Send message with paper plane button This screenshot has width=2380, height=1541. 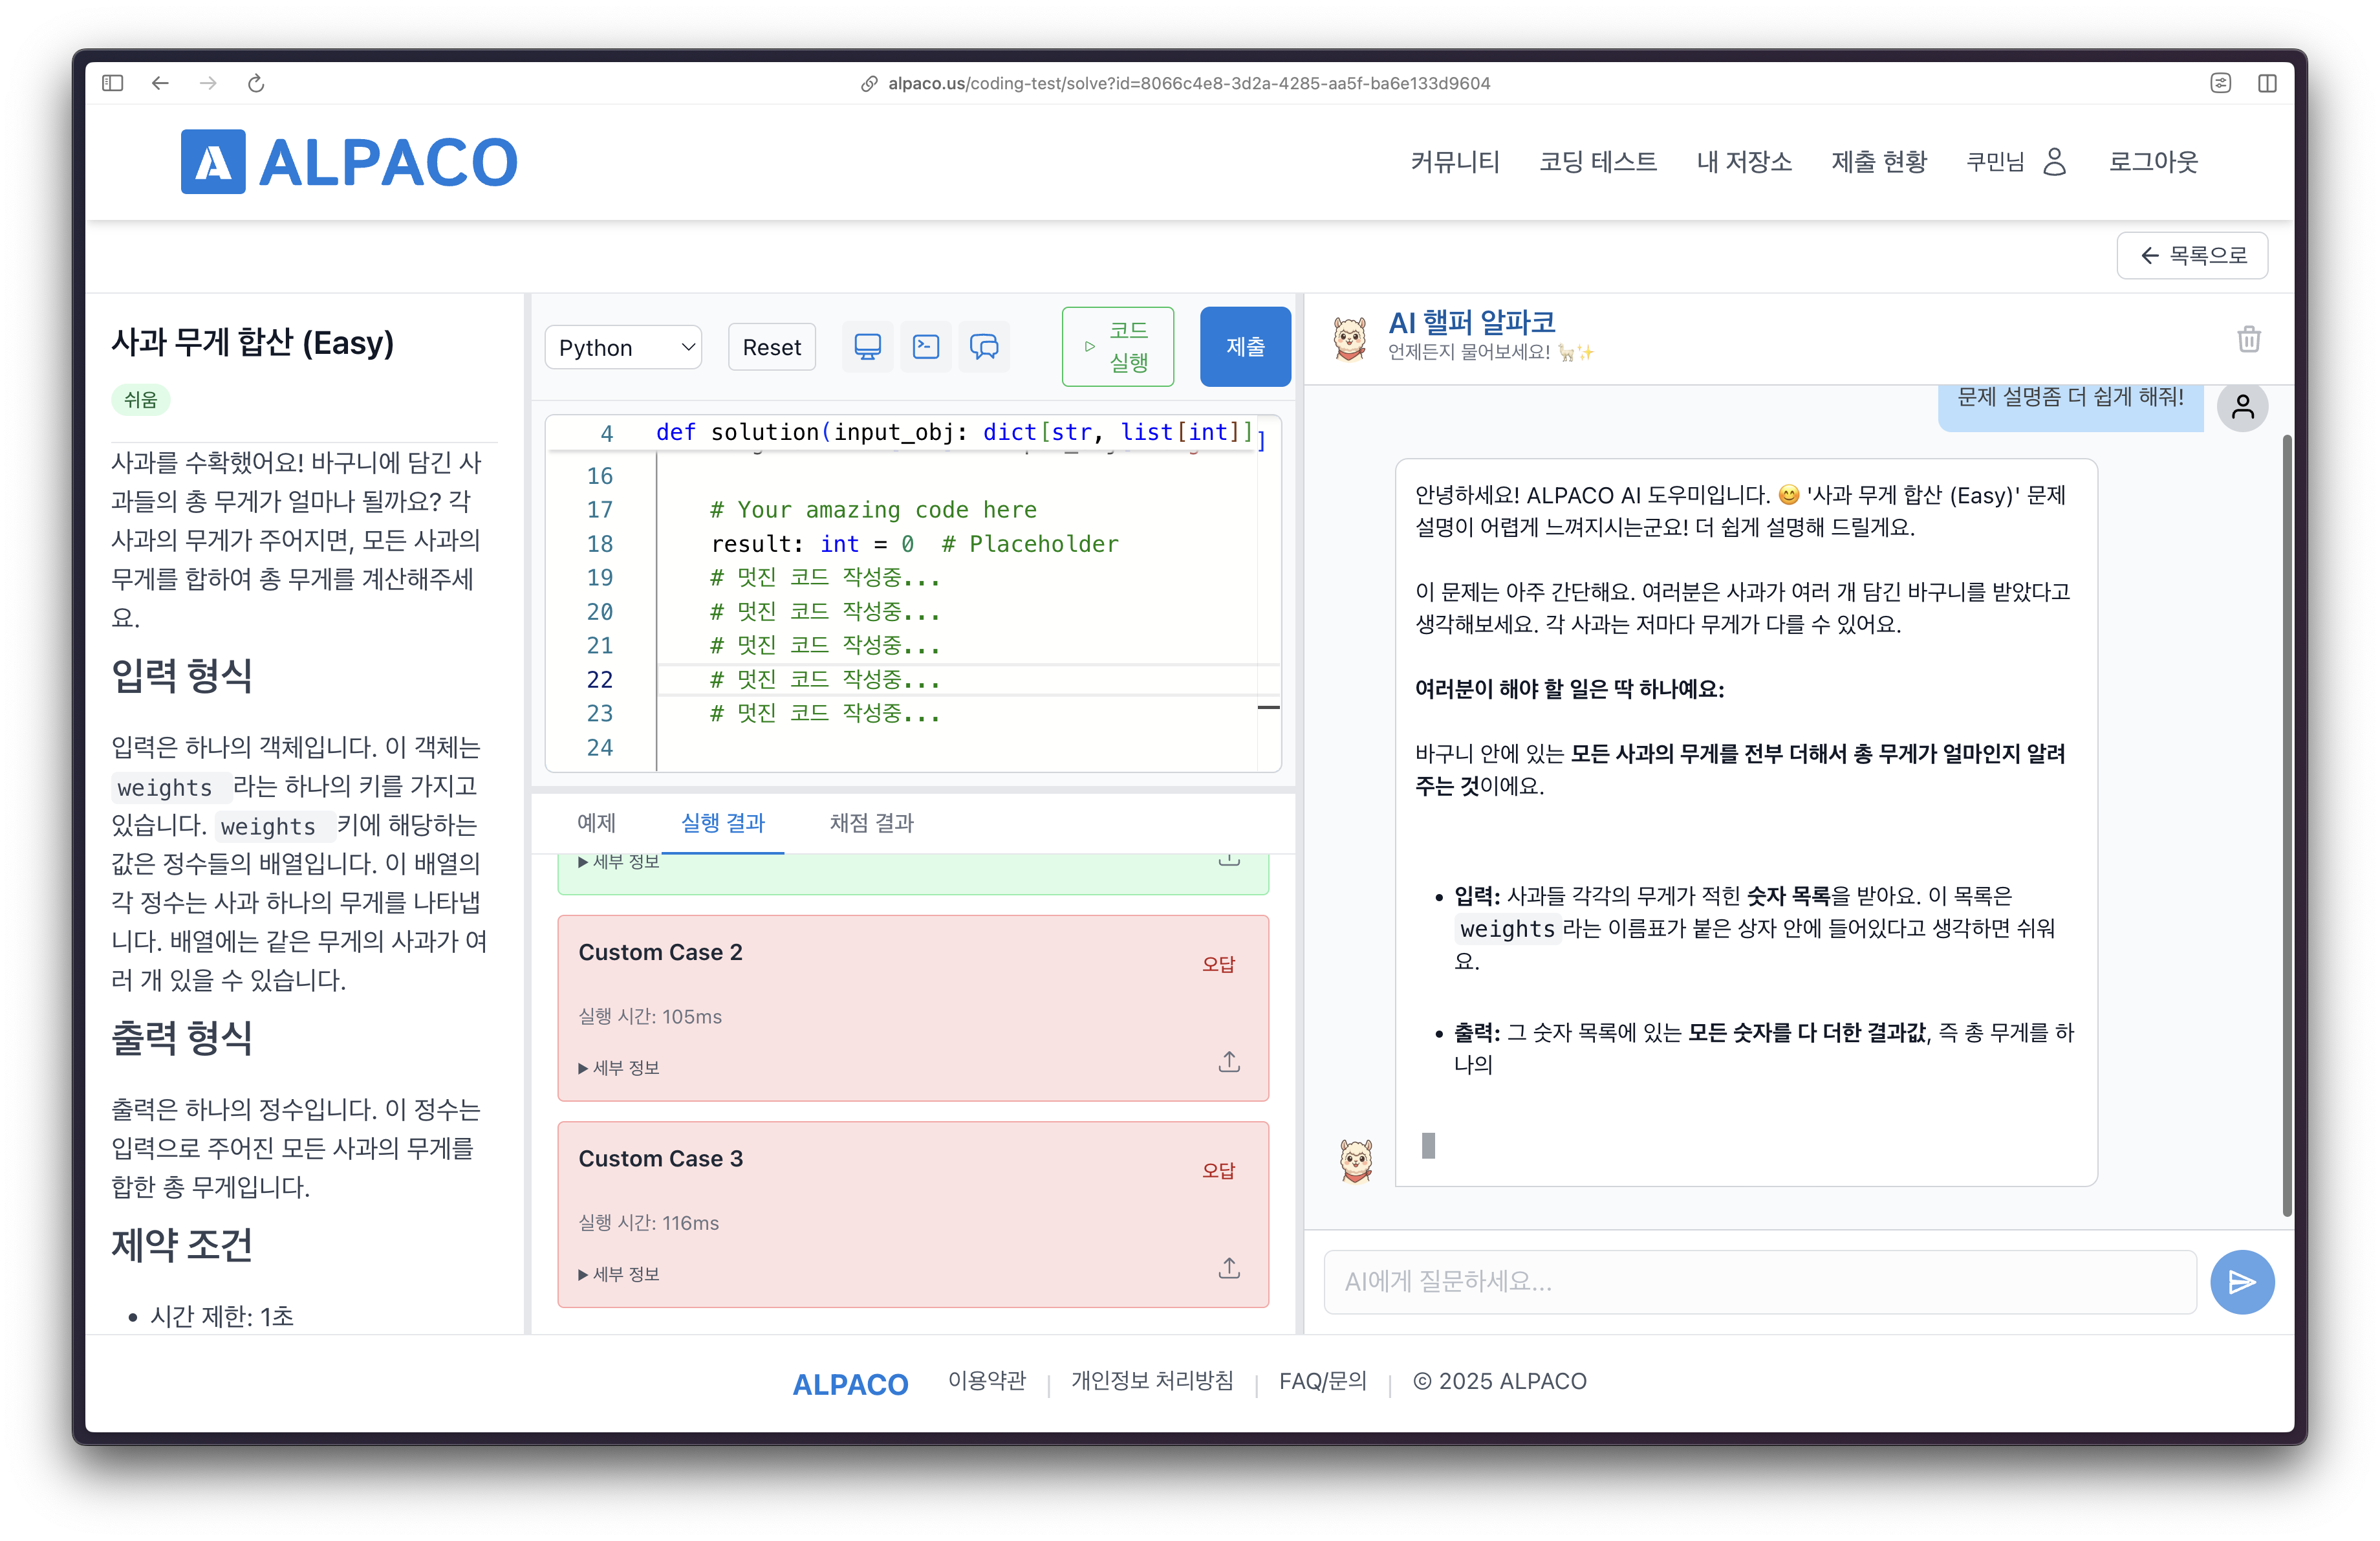coord(2242,1282)
